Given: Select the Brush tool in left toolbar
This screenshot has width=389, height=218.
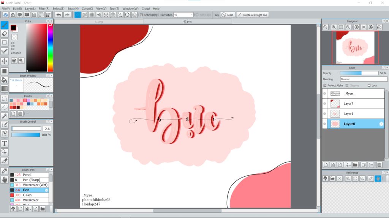Looking at the screenshot, I should tap(5, 25).
